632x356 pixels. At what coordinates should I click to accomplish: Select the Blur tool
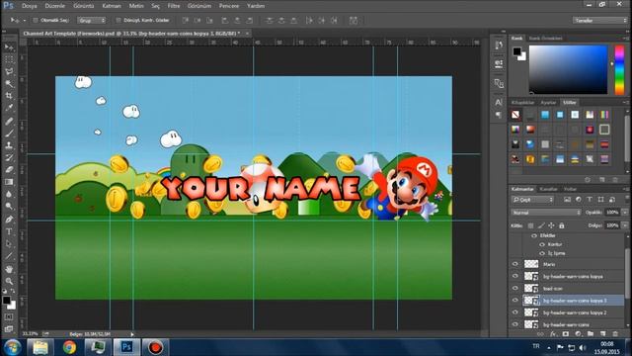pos(9,194)
